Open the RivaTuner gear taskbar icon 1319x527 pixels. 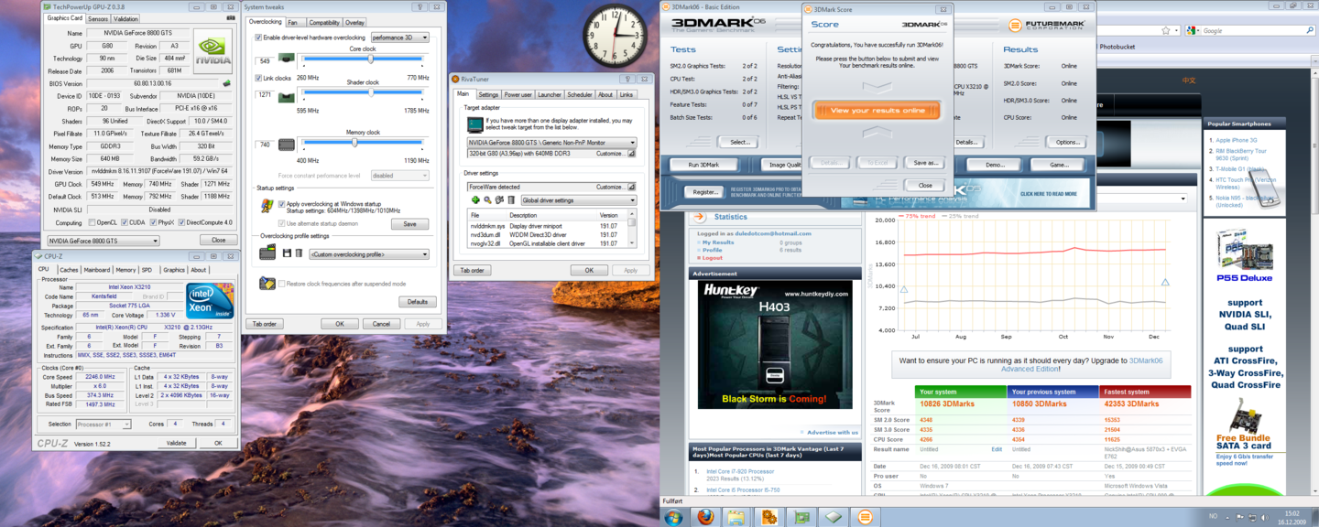(769, 517)
